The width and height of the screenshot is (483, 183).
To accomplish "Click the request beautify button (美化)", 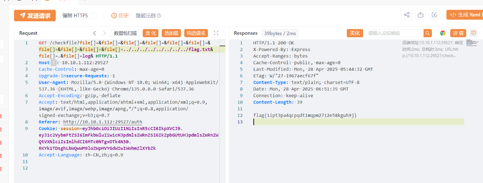I will point(150,33).
